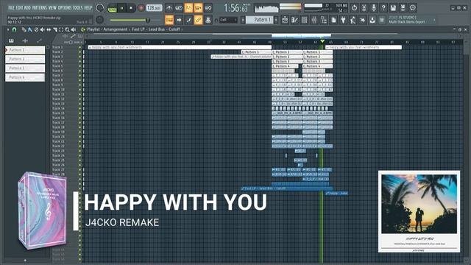Screen dimensions: 471x265
Task: Select the playlist draw pencil tool
Action: [x=24, y=29]
